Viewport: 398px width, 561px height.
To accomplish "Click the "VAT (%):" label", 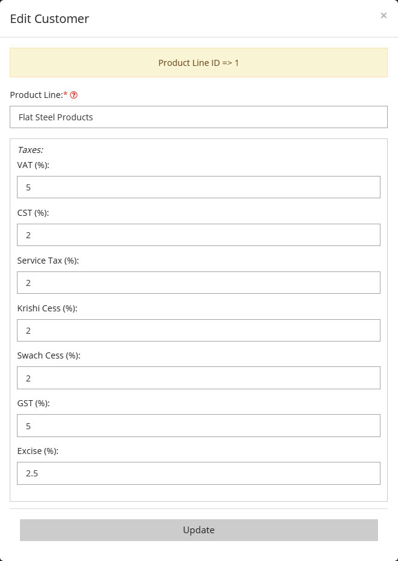I will pyautogui.click(x=33, y=165).
